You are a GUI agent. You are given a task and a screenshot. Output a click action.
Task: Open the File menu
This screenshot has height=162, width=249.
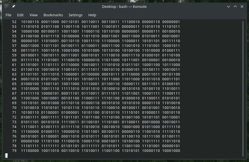pyautogui.click(x=8, y=15)
